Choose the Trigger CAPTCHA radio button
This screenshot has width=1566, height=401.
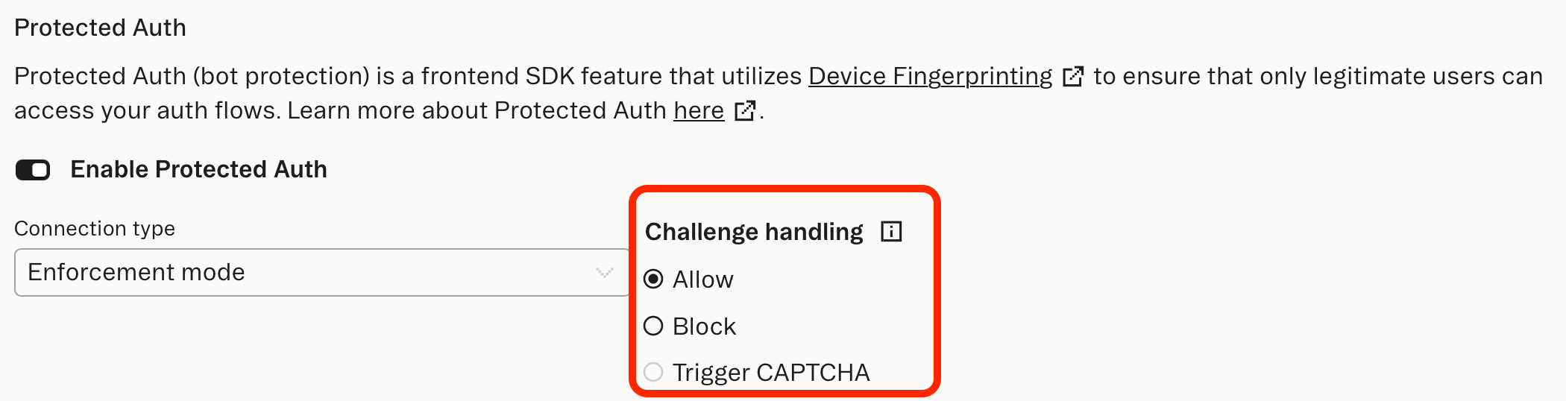(653, 372)
